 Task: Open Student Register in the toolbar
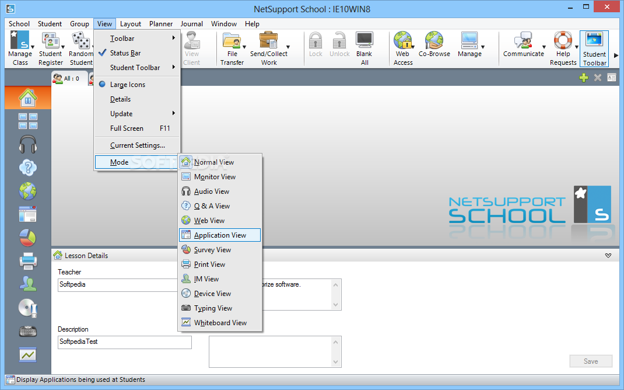tap(51, 48)
